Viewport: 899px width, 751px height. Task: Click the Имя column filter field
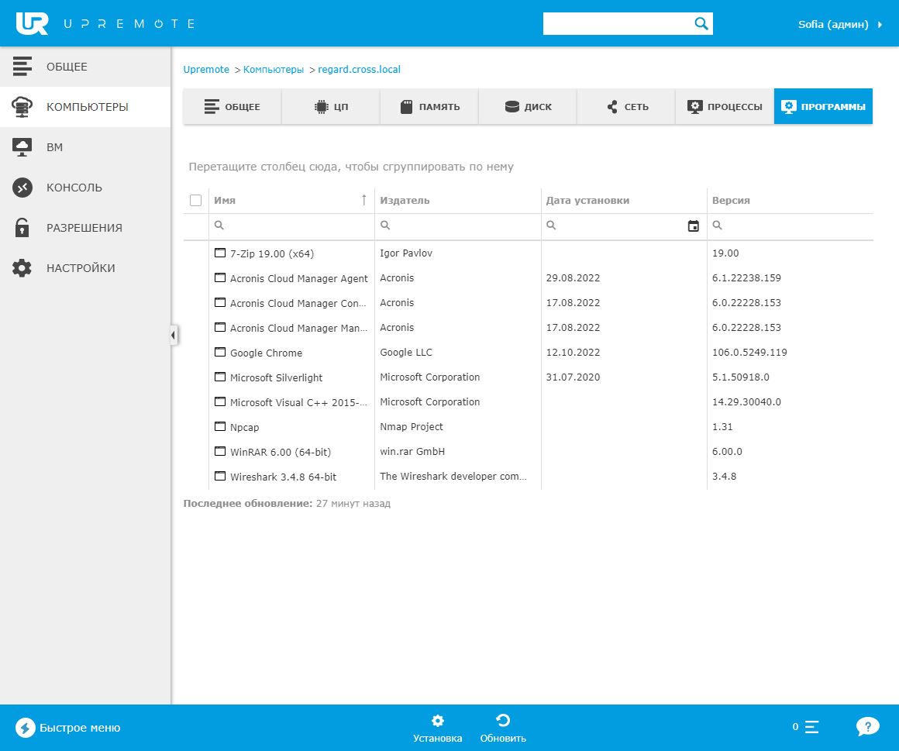pos(291,226)
